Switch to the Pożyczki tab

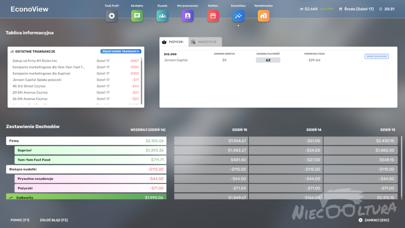(174, 42)
